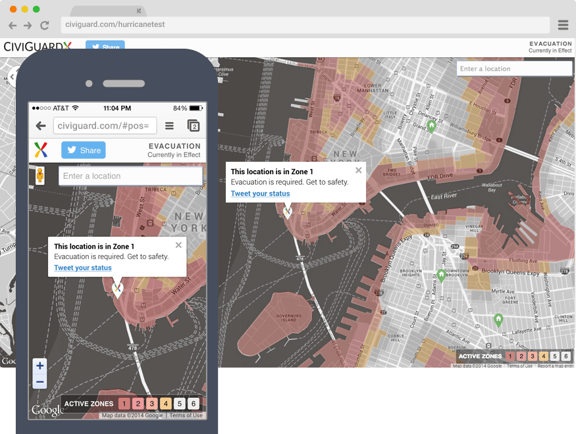576x434 pixels.
Task: Tap zone 1 swatch in phone legend
Action: point(124,404)
